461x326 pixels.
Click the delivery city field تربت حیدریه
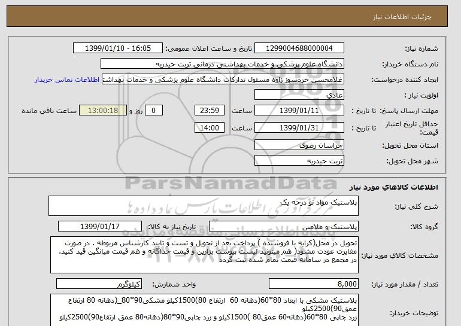click(x=299, y=161)
